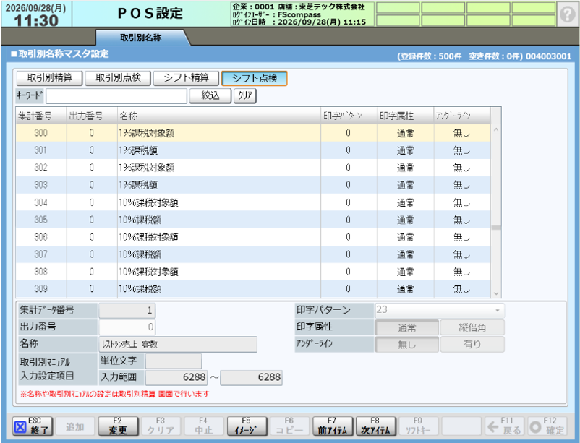Click the 印字属性 column header
The width and height of the screenshot is (580, 443).
(406, 116)
